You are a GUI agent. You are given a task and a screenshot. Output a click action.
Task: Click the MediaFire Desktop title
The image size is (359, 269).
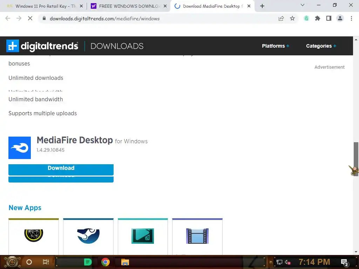[x=75, y=140]
